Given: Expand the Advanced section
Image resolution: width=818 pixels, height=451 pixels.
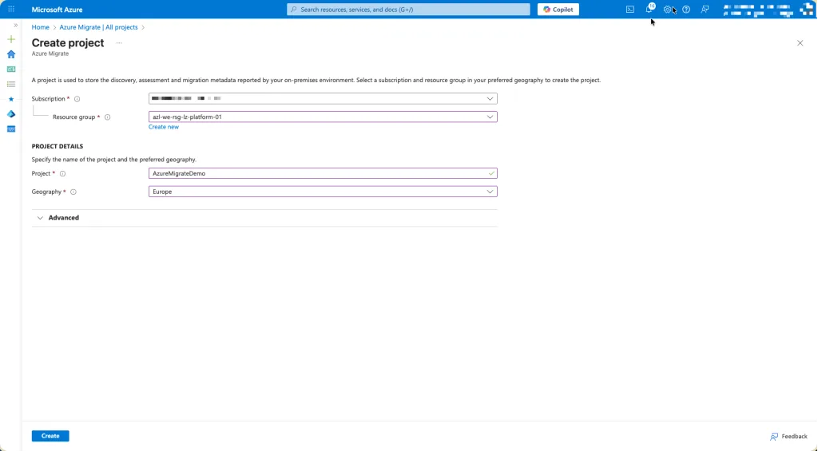Looking at the screenshot, I should point(63,218).
